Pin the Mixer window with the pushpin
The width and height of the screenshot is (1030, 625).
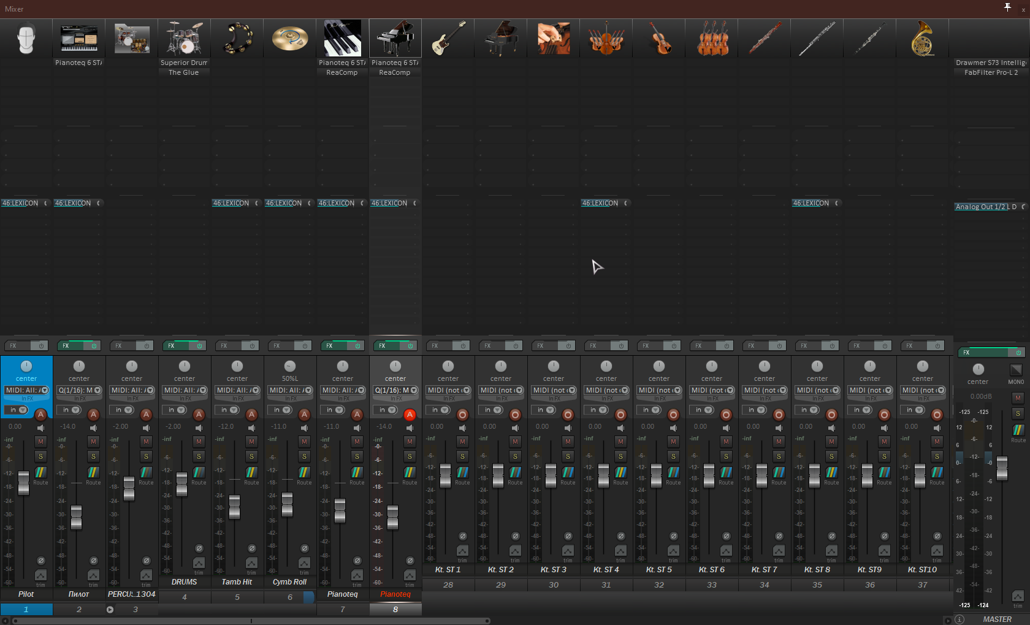(1007, 7)
